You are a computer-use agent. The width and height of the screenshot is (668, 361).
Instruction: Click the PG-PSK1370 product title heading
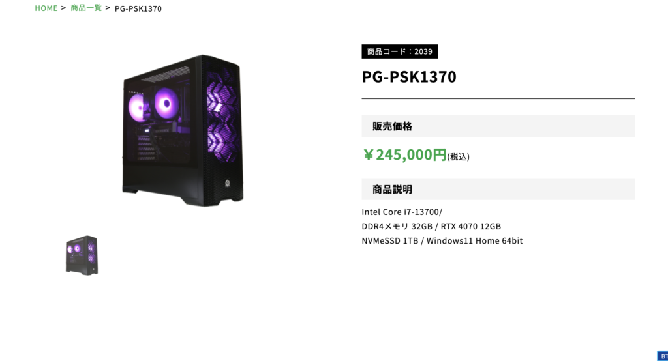(409, 77)
